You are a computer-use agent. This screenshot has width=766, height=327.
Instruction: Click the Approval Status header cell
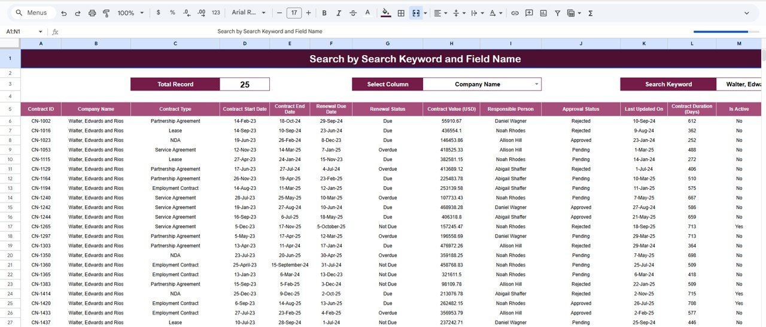point(580,109)
